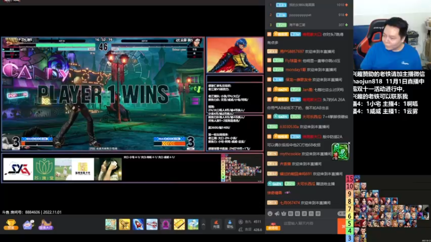Click the fish fin balance 428.6
The height and width of the screenshot is (242, 431).
coord(250,230)
